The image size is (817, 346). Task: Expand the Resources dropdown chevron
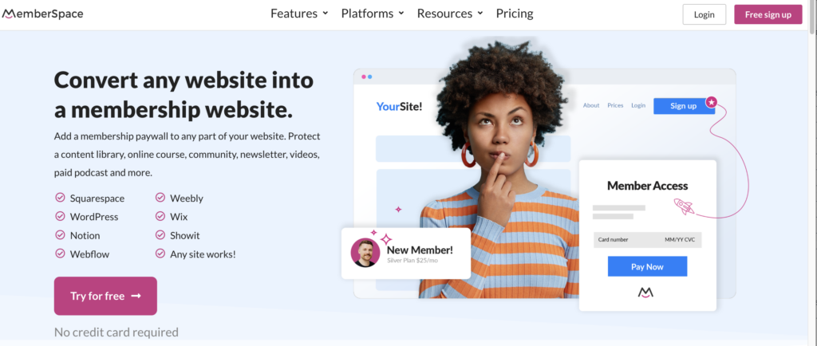pyautogui.click(x=480, y=14)
